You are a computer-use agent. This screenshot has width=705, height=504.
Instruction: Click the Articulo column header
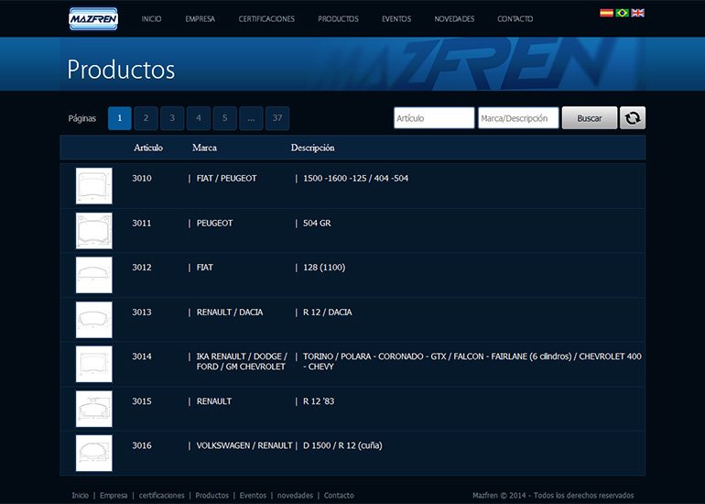click(148, 148)
